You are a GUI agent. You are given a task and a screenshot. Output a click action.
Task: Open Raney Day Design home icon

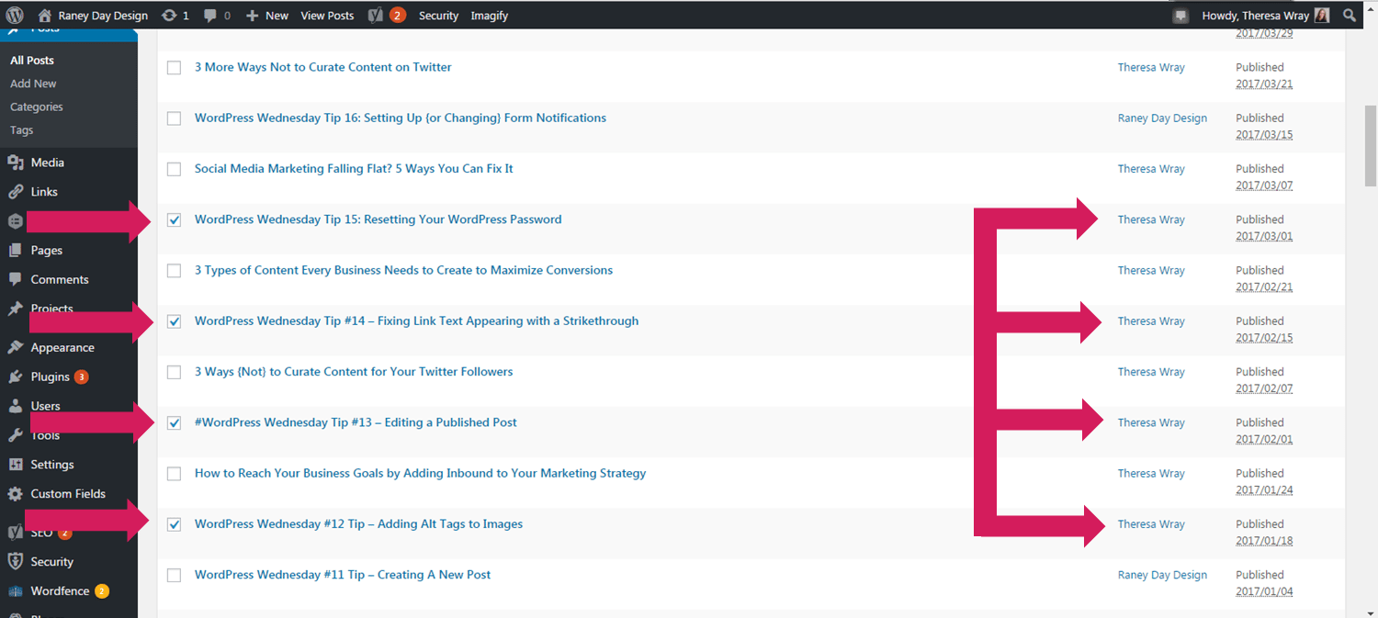(x=45, y=16)
